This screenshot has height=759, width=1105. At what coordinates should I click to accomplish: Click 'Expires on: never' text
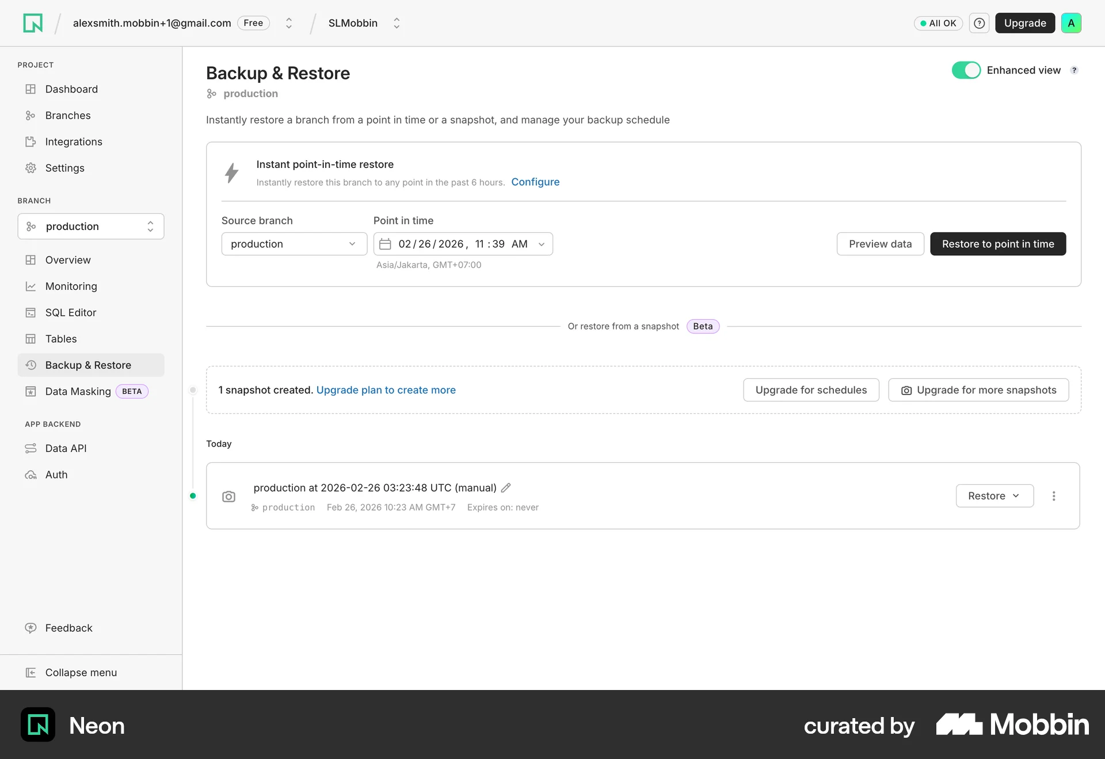point(503,507)
